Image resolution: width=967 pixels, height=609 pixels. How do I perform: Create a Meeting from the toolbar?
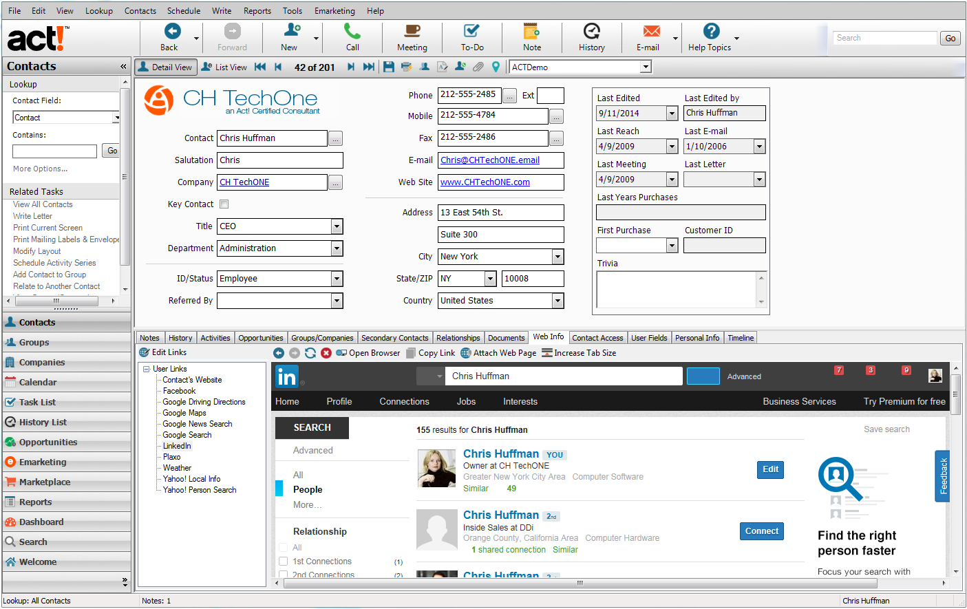(x=412, y=37)
